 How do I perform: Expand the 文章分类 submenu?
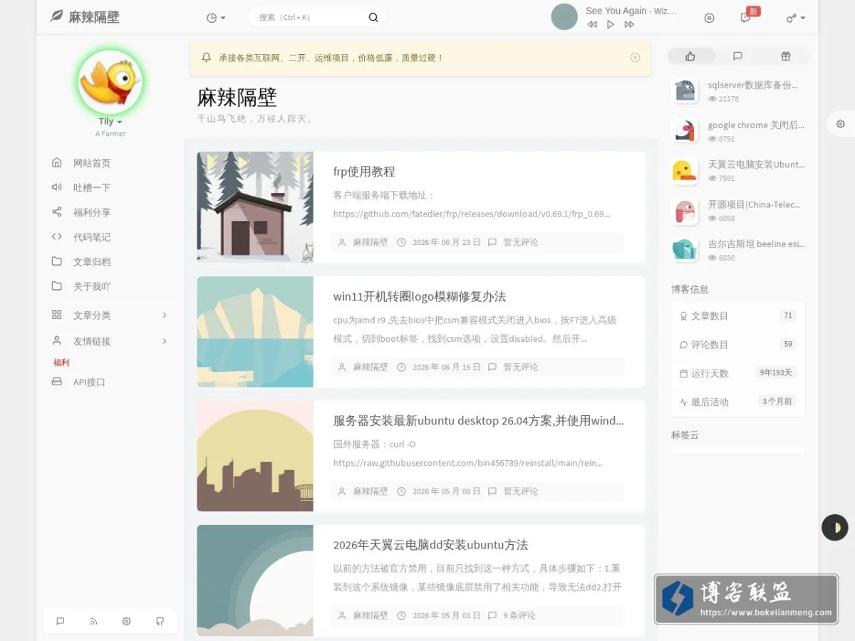click(110, 315)
